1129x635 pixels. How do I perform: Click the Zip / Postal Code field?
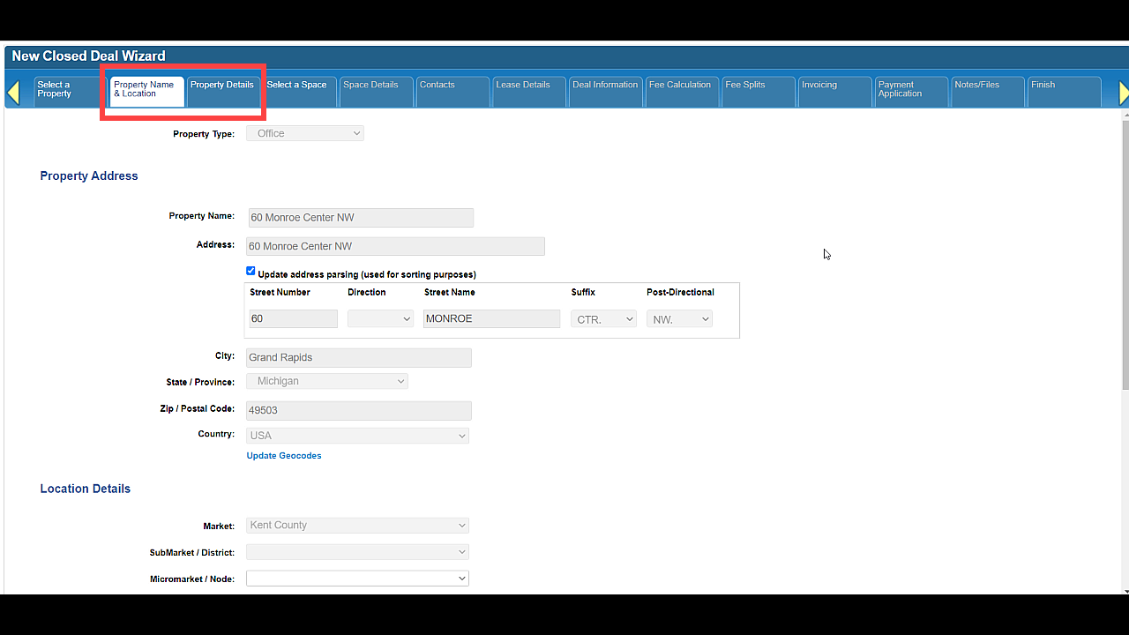(x=358, y=411)
